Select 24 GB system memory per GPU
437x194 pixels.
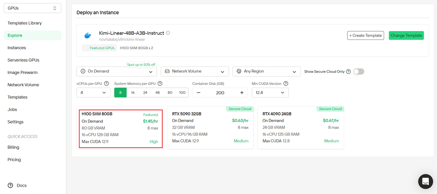tap(145, 93)
